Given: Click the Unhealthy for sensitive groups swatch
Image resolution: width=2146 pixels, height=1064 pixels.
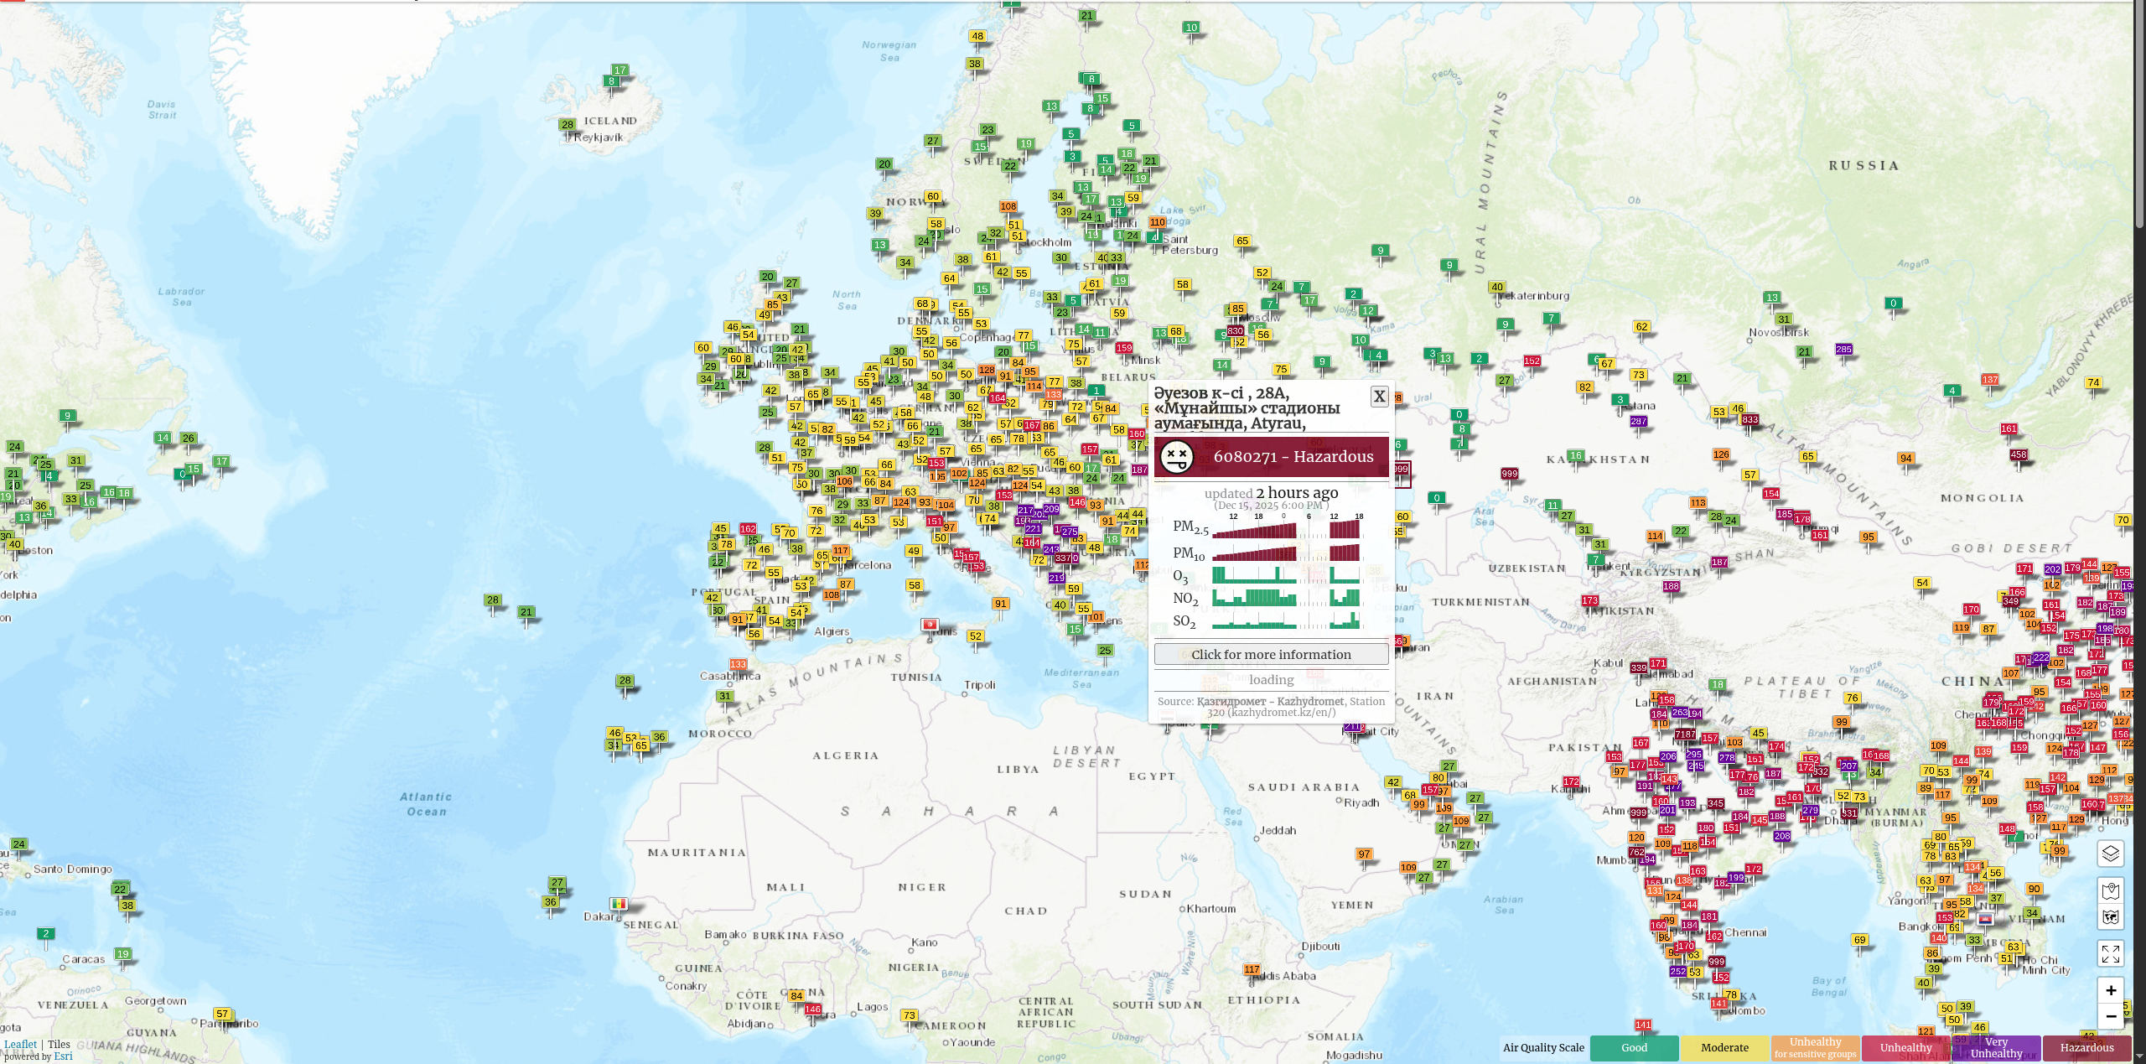Looking at the screenshot, I should point(1815,1048).
